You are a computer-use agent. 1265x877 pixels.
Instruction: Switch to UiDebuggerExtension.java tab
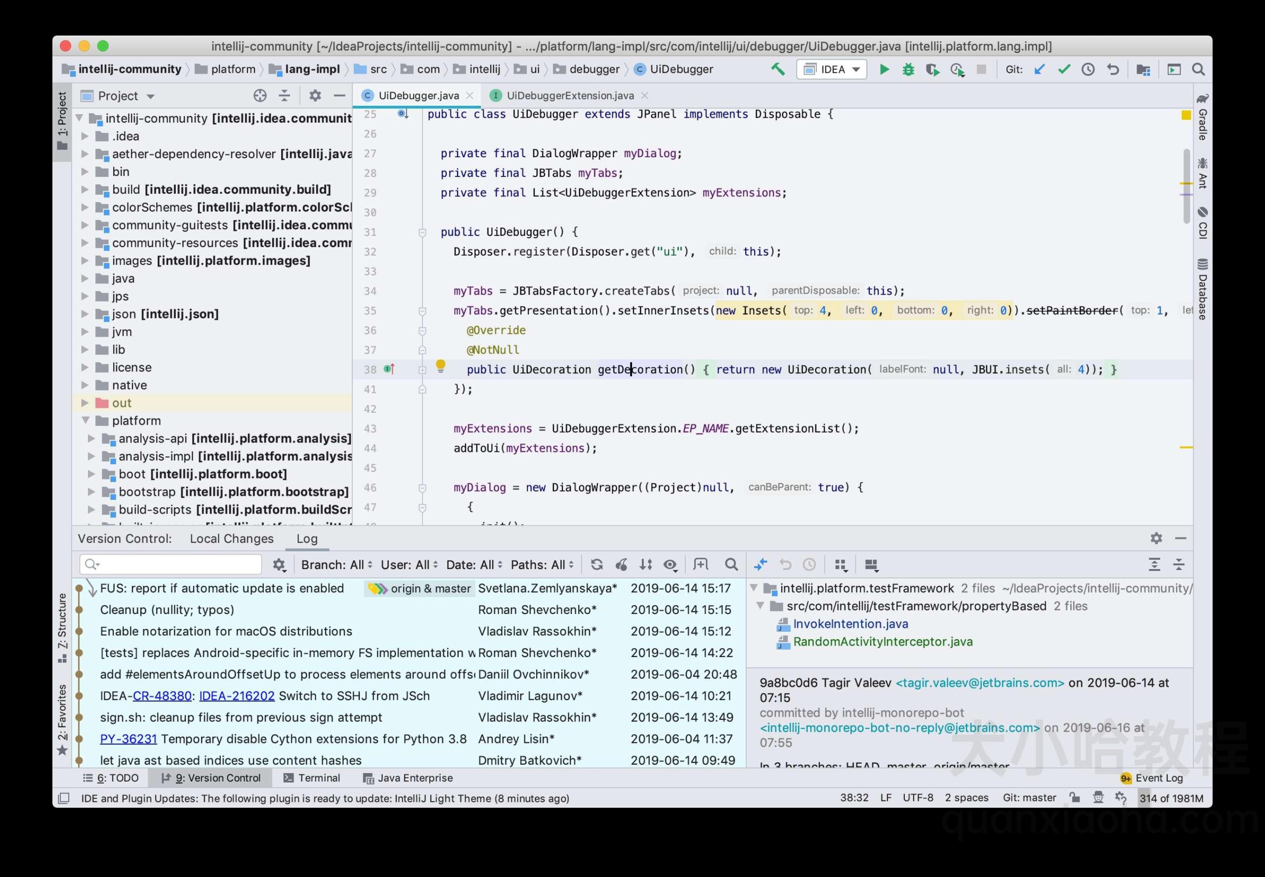click(569, 95)
